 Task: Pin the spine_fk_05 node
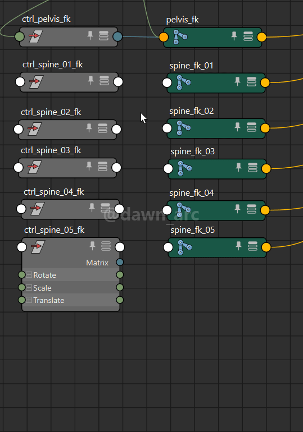[x=238, y=246]
